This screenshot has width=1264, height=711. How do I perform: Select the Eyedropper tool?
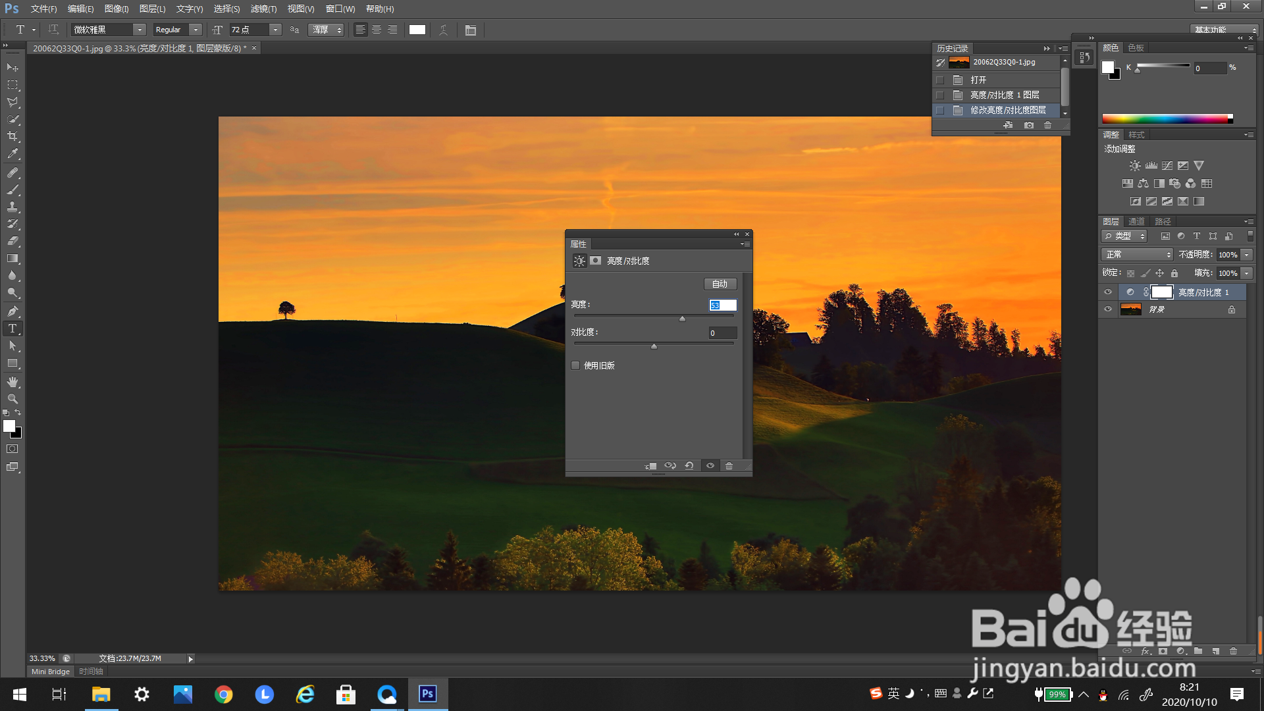[13, 154]
